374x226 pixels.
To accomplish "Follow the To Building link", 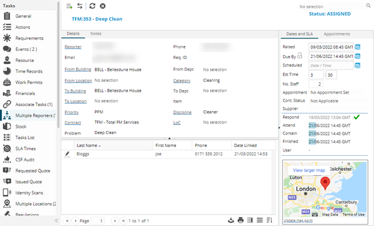I will click(x=75, y=91).
